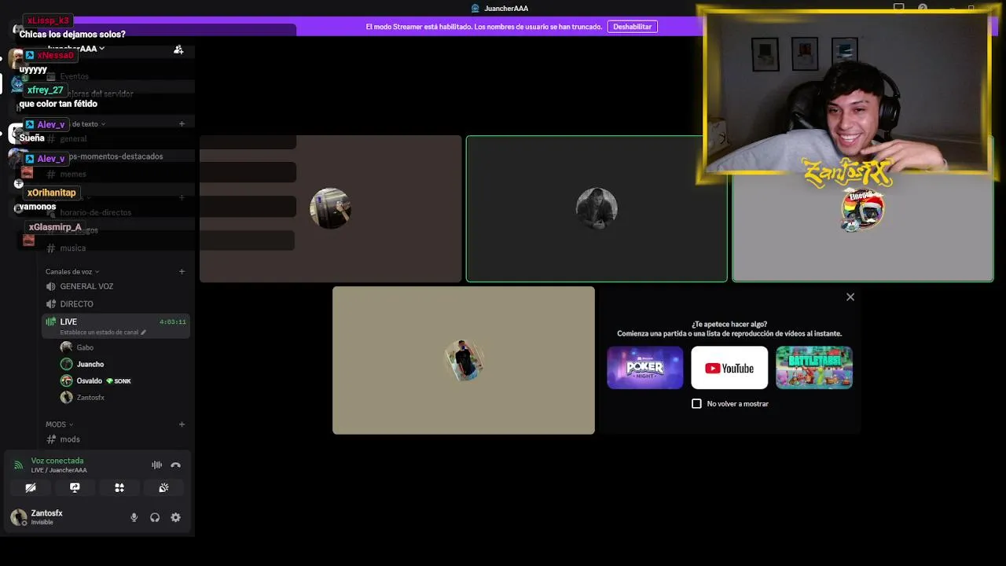This screenshot has height=566, width=1006.
Task: Click the LIVE / JuancherAAA connection label
Action: 59,470
